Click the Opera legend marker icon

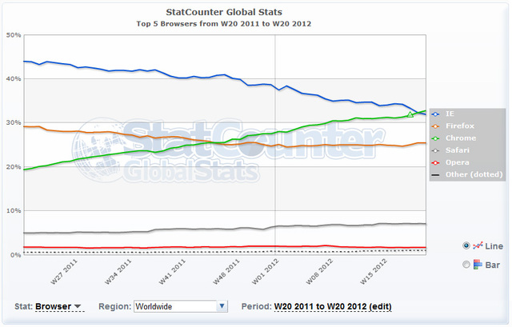437,162
